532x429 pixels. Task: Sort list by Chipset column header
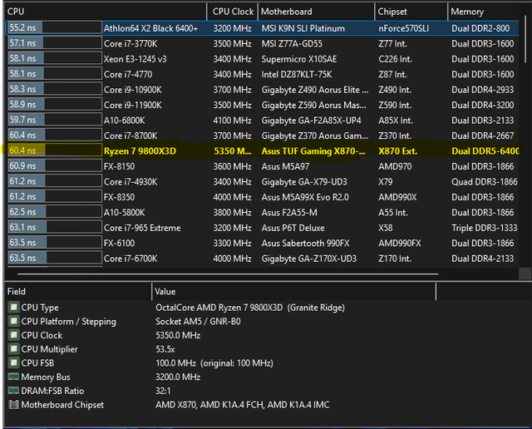pyautogui.click(x=409, y=12)
